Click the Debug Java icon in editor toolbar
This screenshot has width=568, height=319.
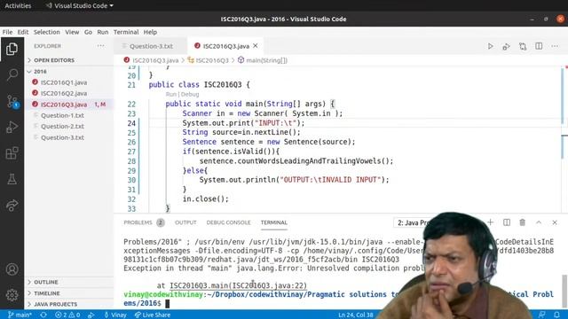(x=506, y=46)
